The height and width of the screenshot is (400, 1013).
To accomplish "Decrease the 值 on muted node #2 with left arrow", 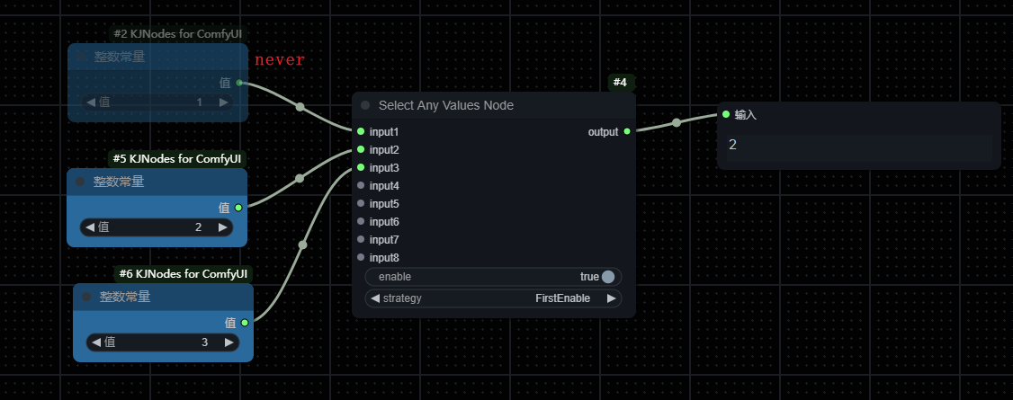I will click(x=91, y=102).
